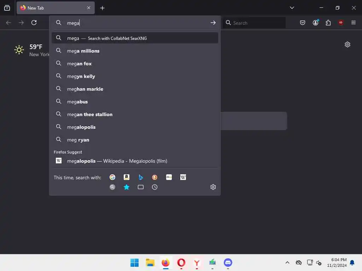Open Wikipedia Megalopolis (film) suggestion
This screenshot has width=362, height=271.
[135, 161]
